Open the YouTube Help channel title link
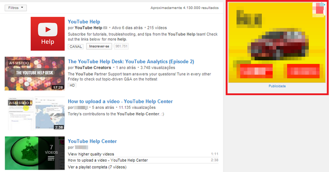The height and width of the screenshot is (172, 329). (84, 22)
